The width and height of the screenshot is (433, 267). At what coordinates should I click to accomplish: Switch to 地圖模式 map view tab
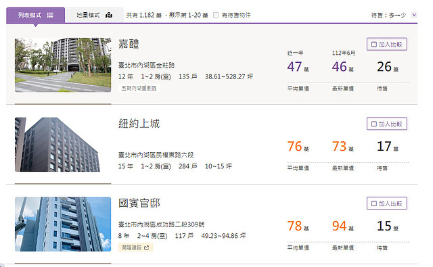pos(95,15)
